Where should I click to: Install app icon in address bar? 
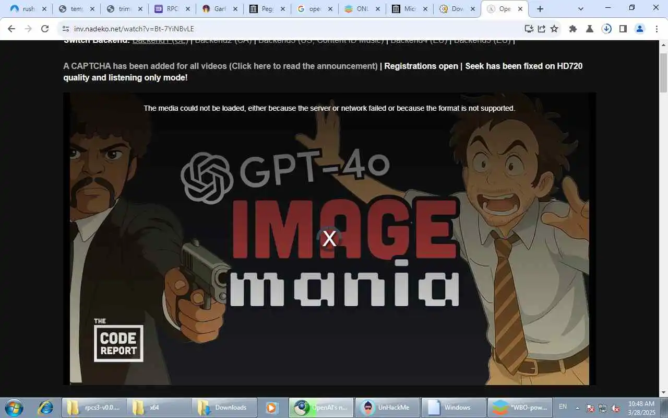[x=529, y=29]
